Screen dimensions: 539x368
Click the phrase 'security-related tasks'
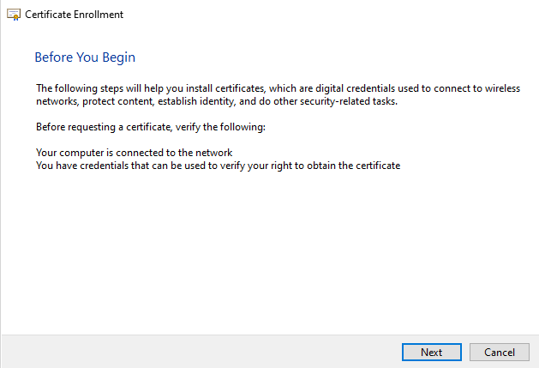[349, 101]
